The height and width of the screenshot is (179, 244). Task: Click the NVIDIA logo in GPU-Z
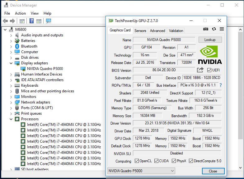click(x=210, y=55)
